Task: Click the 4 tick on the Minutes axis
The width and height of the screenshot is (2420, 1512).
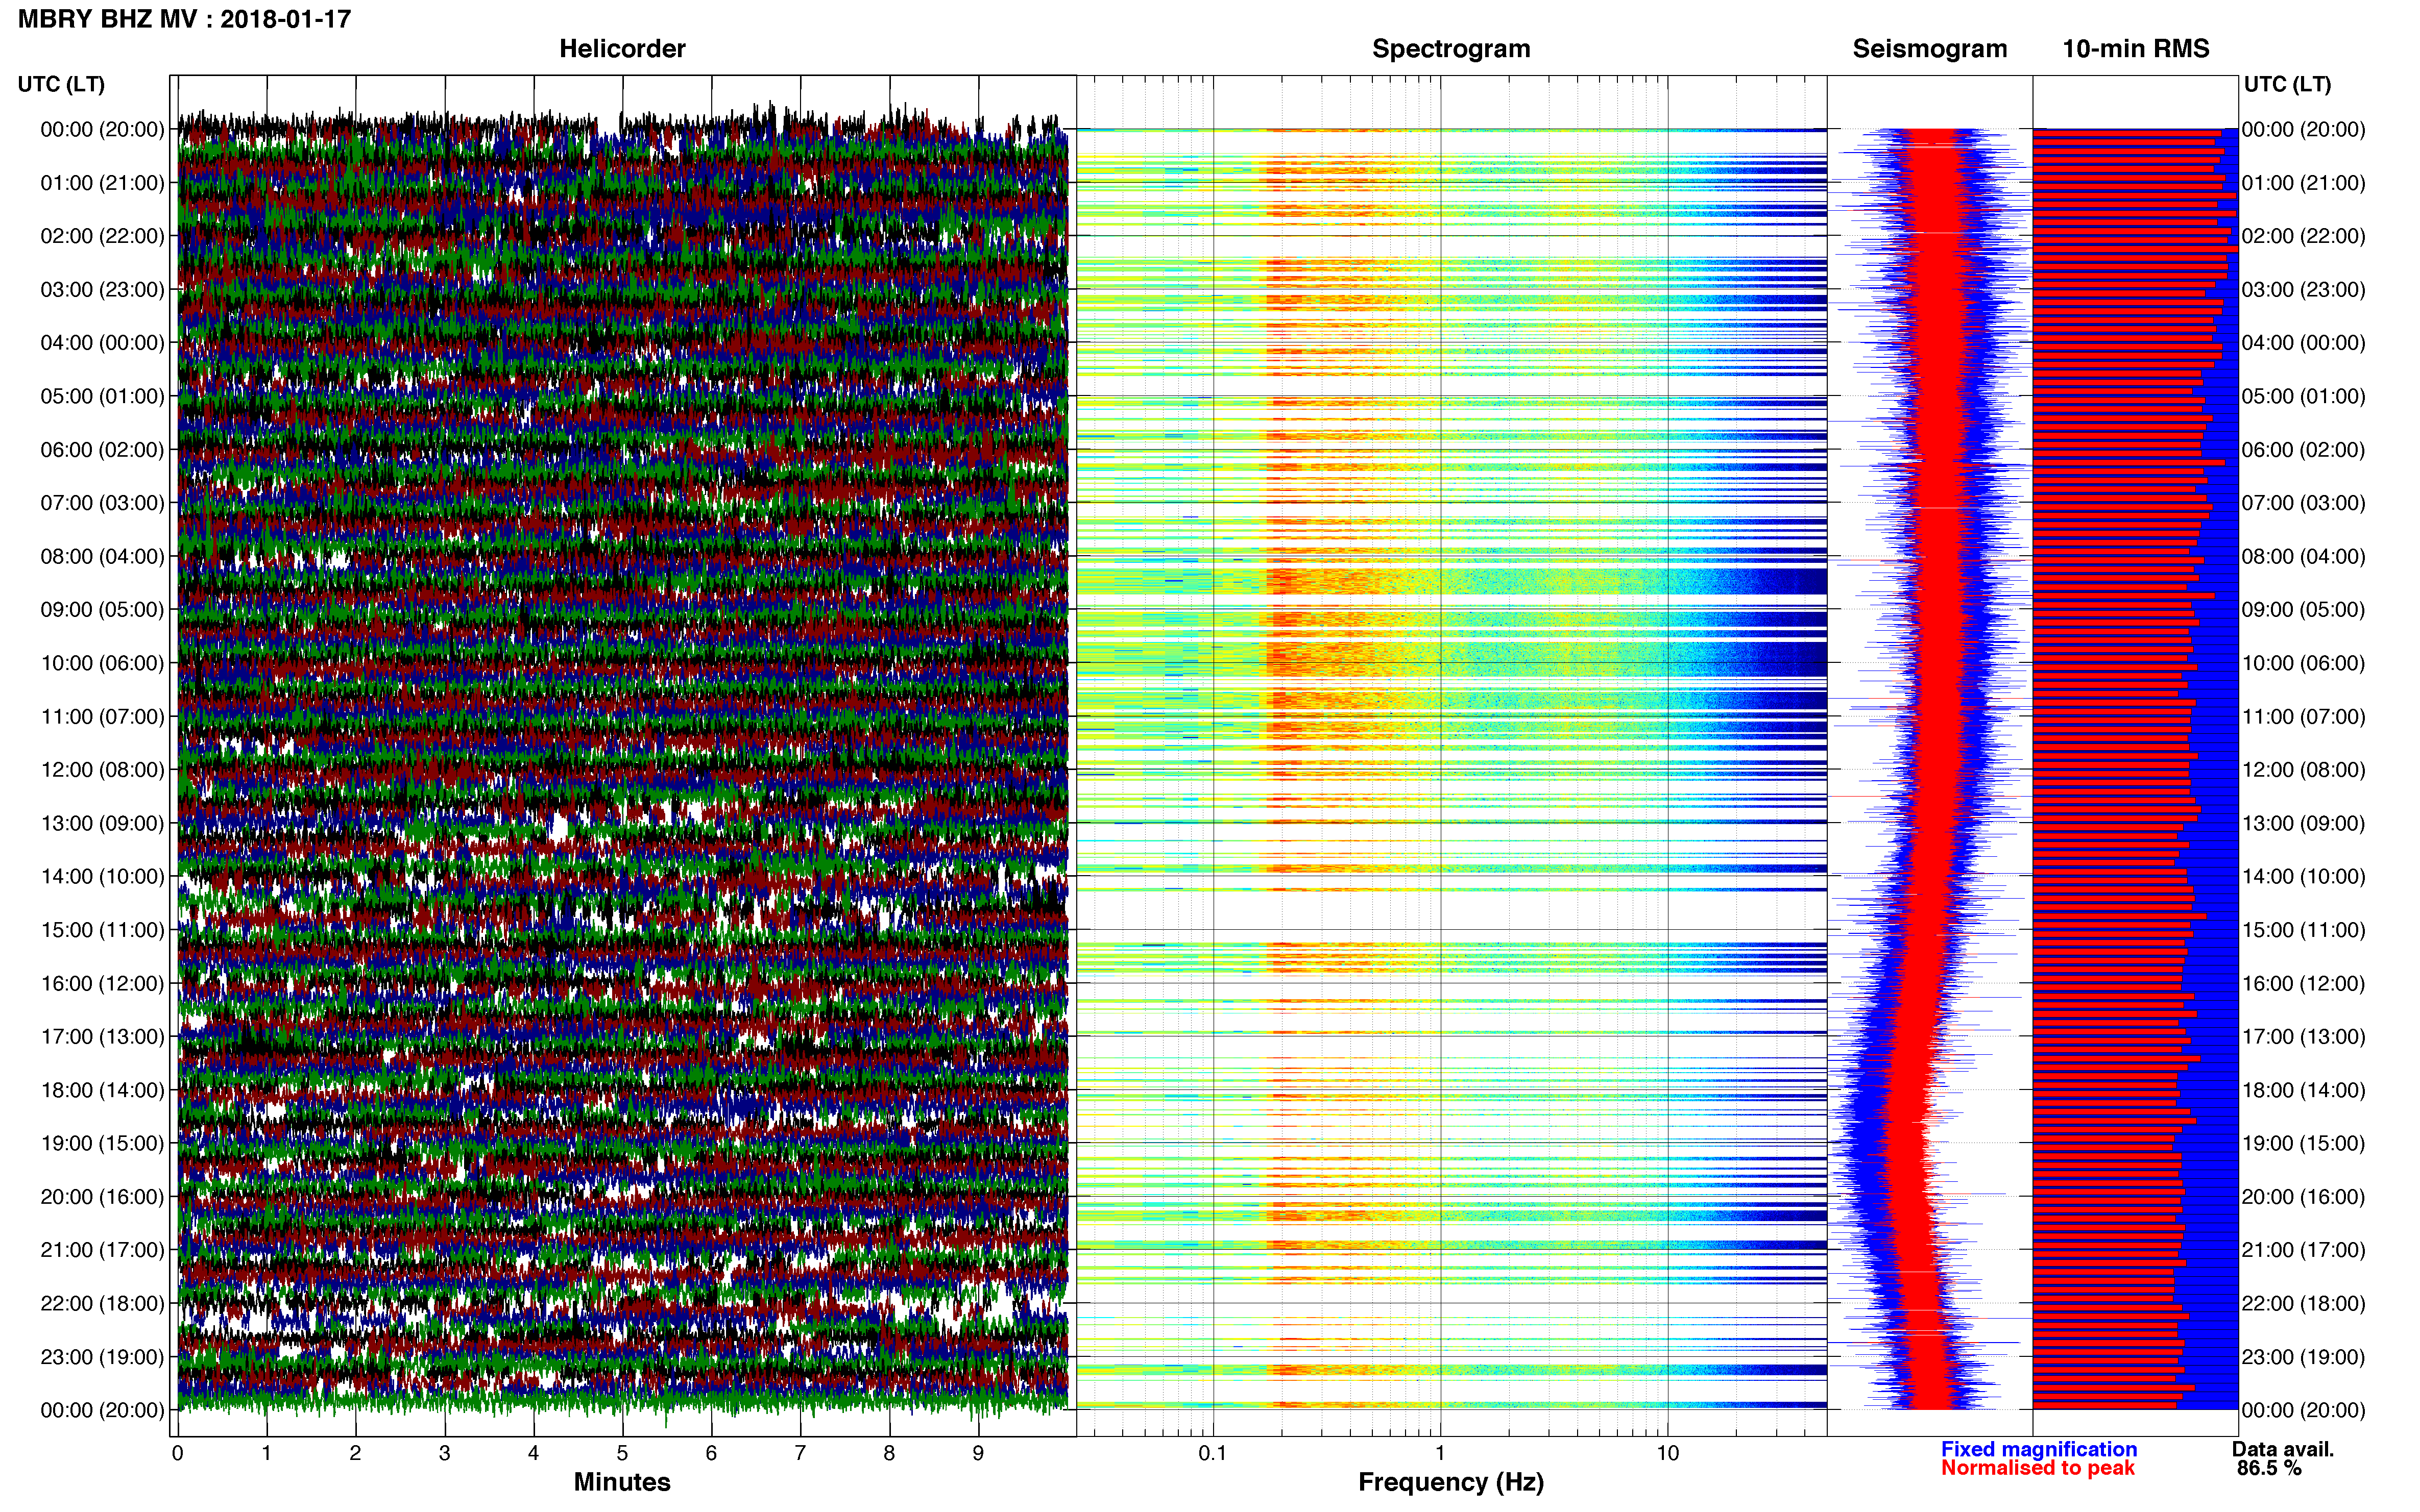Action: click(x=533, y=1453)
